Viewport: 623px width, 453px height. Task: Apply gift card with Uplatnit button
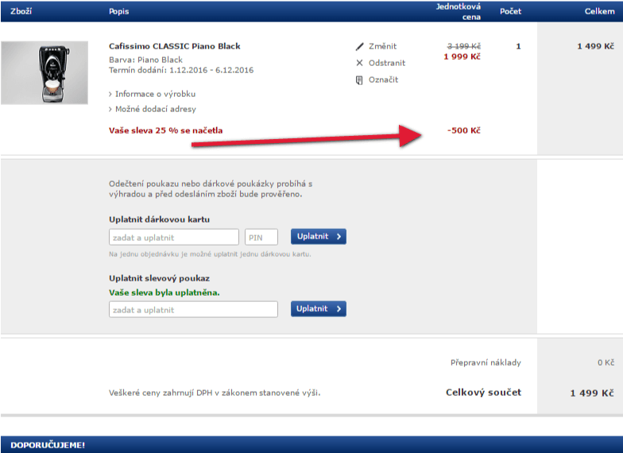[x=318, y=237]
